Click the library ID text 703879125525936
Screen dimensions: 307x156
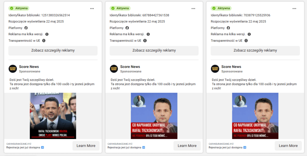point(257,15)
